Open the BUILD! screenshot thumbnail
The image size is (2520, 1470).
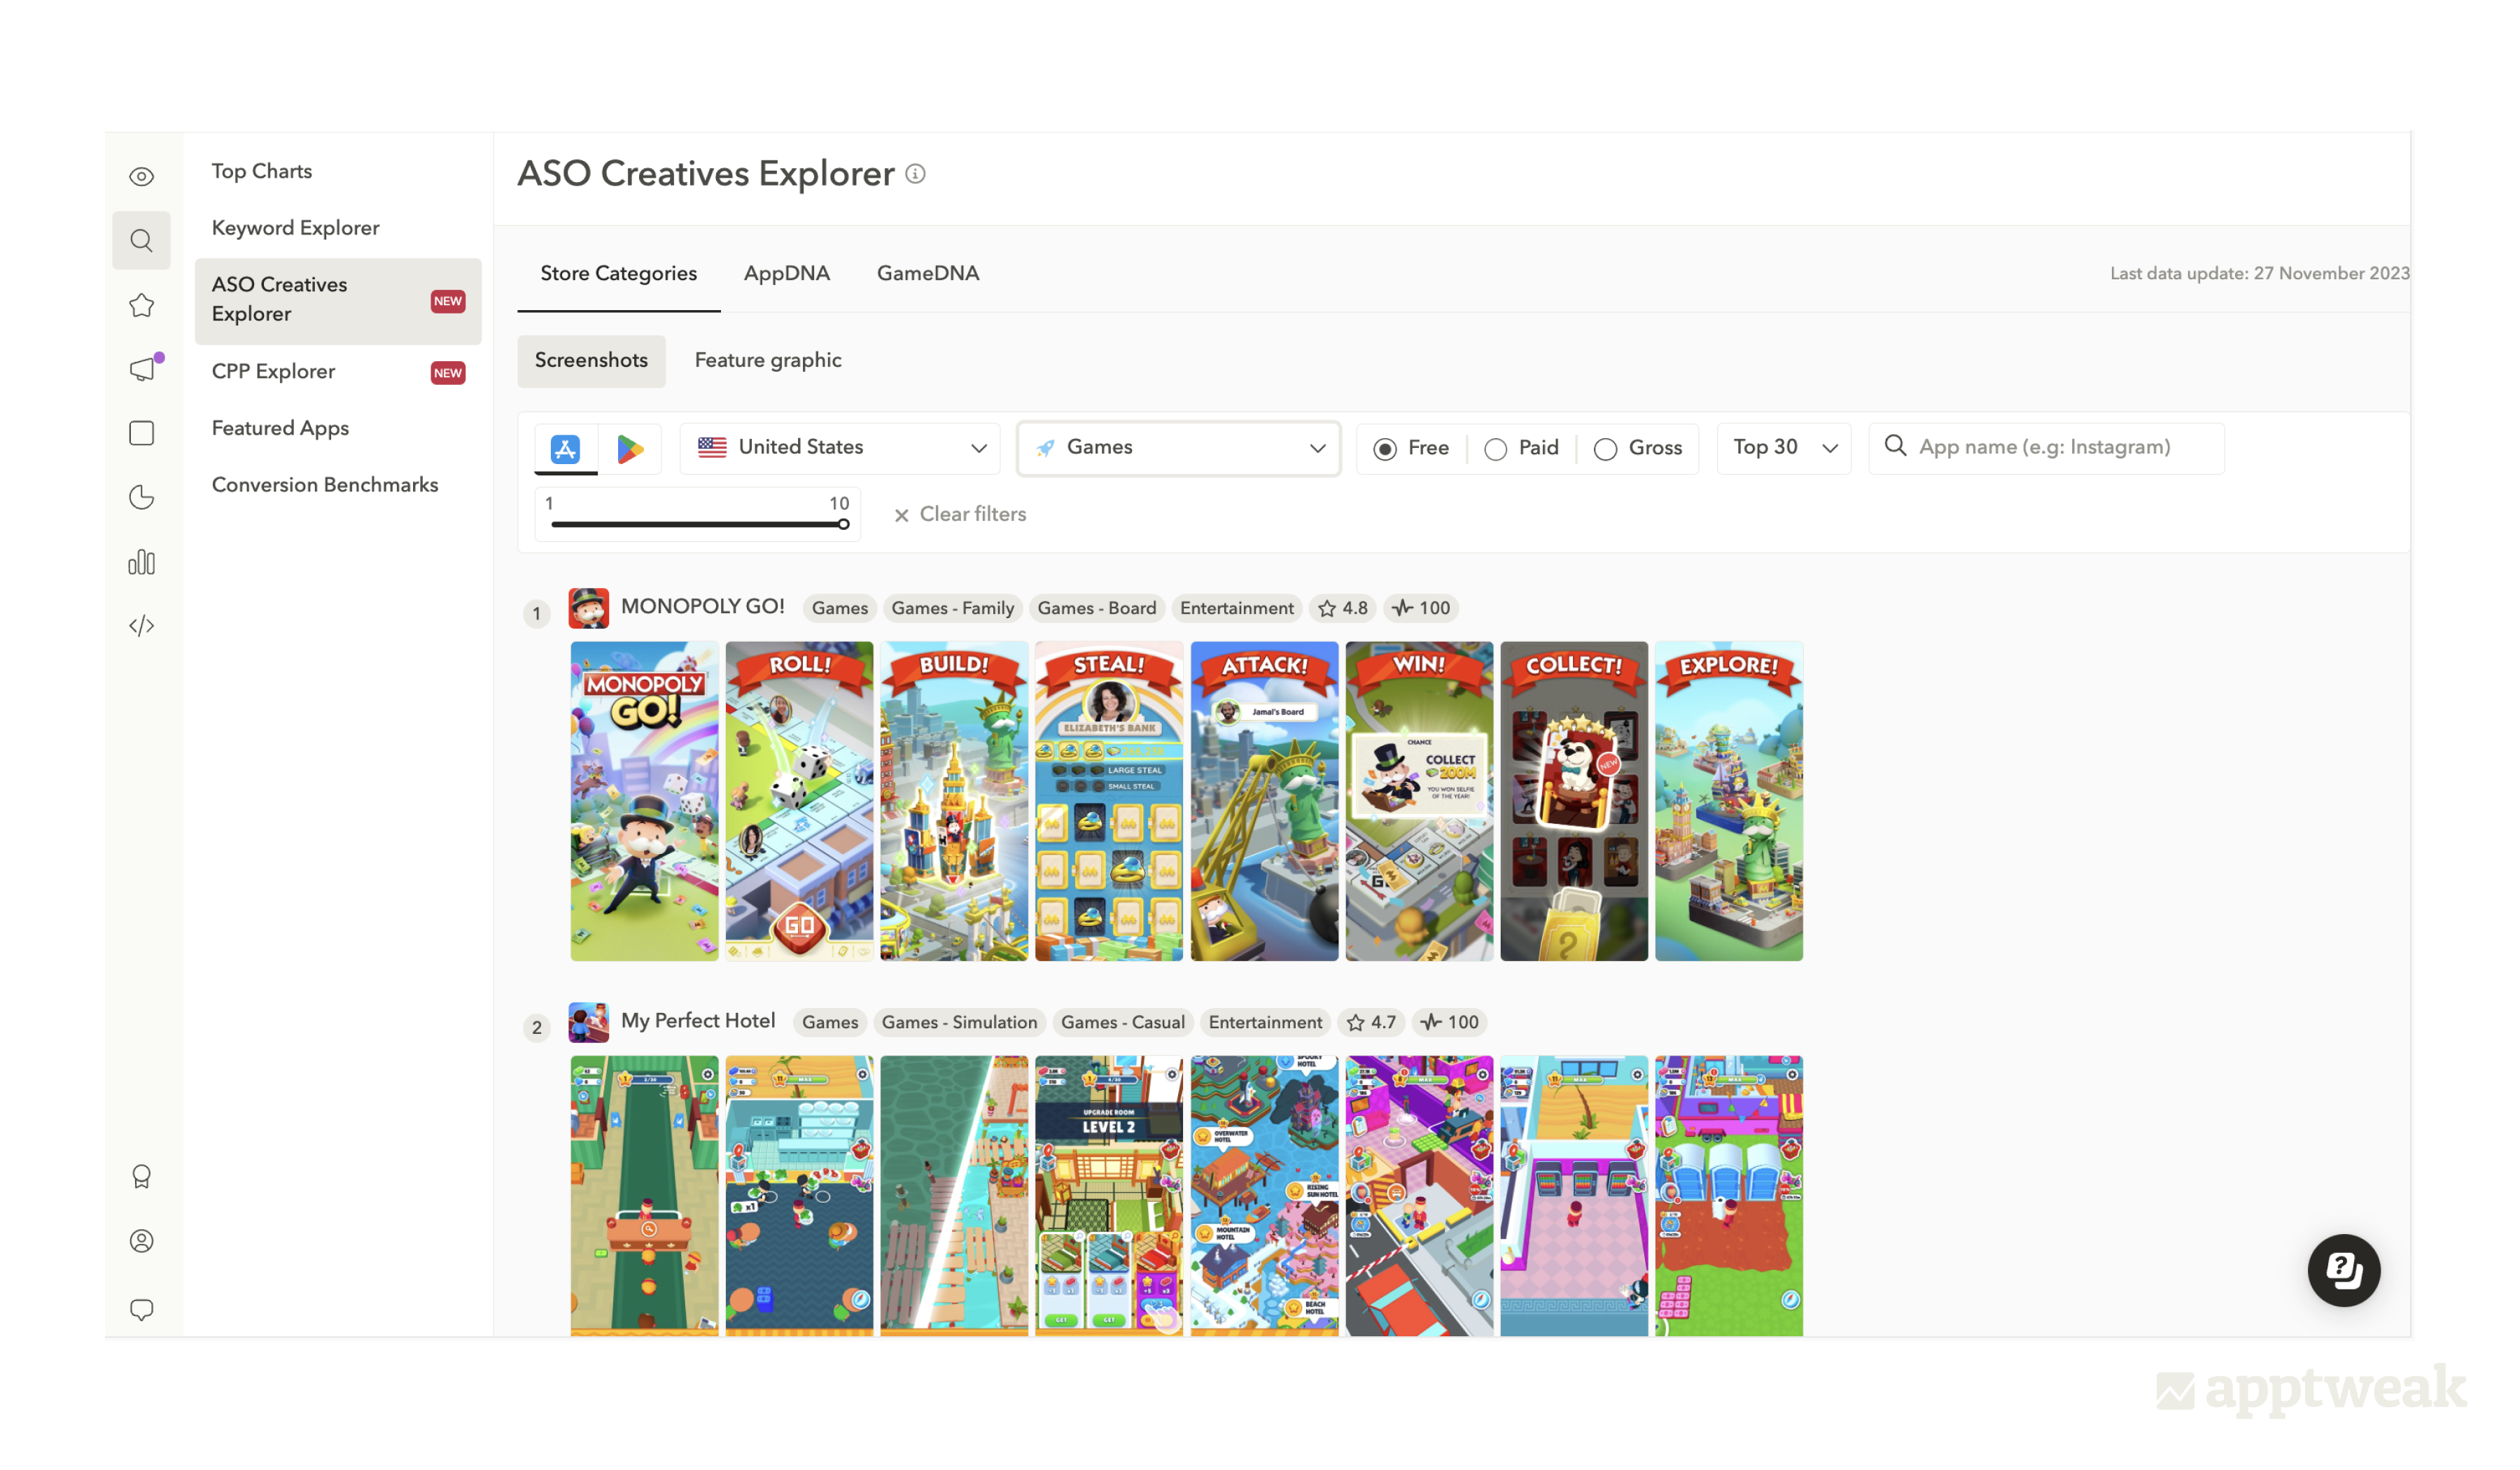(954, 801)
